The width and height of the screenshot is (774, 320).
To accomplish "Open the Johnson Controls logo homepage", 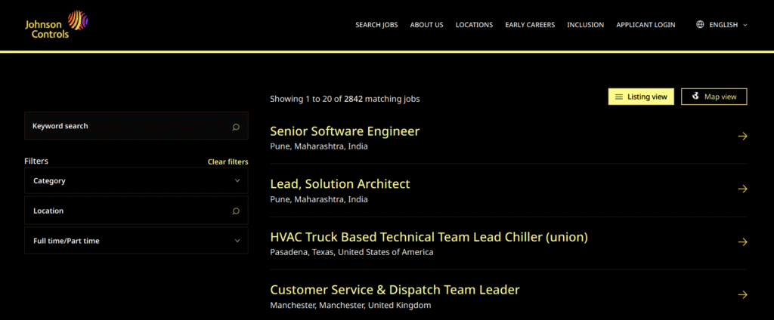I will point(56,24).
